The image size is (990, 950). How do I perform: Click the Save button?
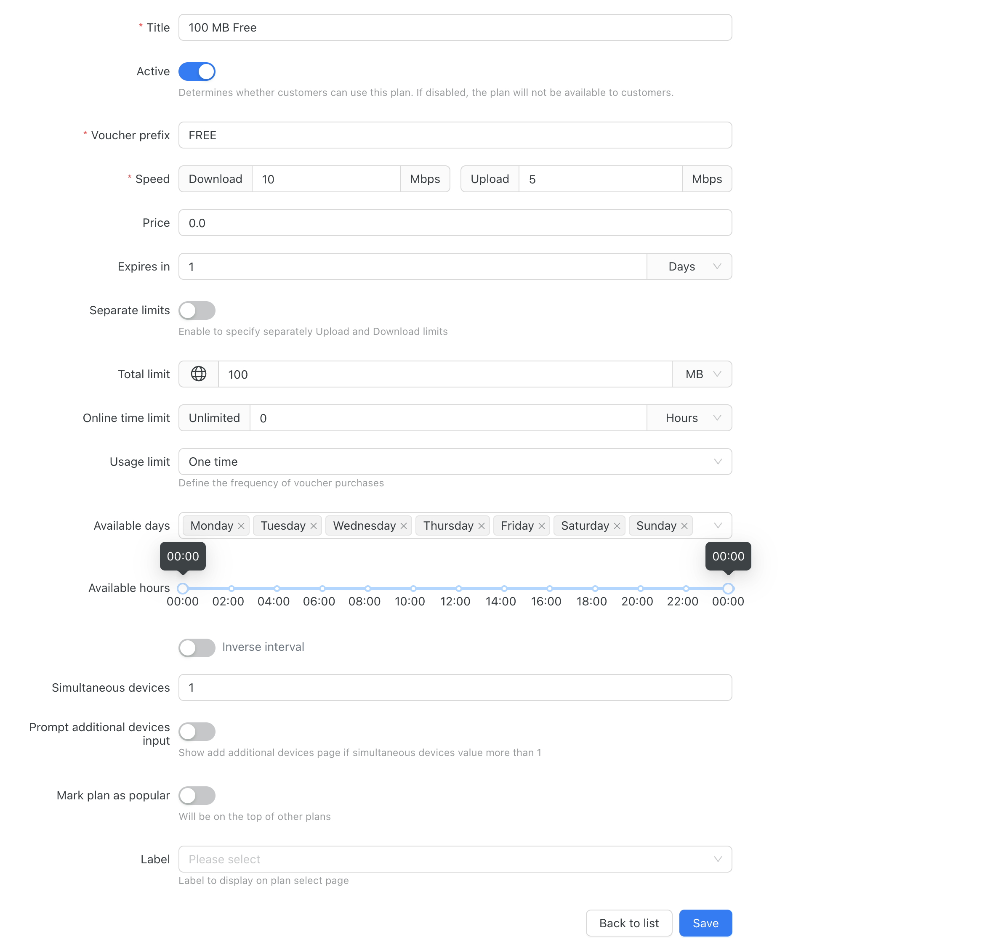[x=705, y=923]
